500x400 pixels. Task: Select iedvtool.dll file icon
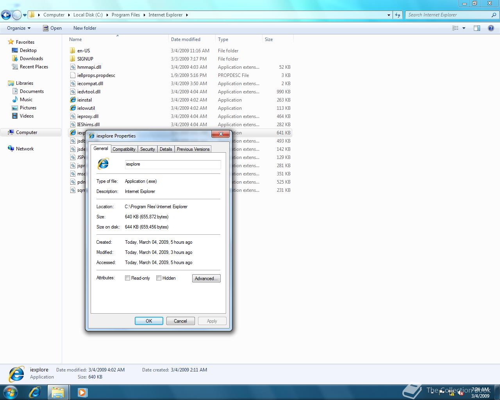coord(73,92)
